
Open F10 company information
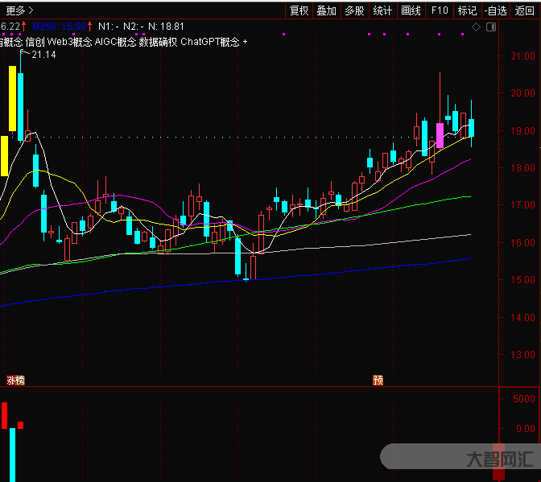(439, 10)
